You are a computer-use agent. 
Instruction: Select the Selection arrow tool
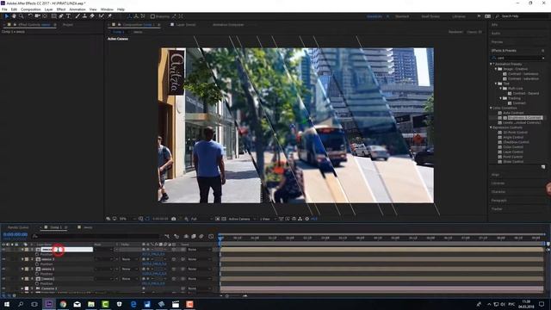(x=6, y=16)
